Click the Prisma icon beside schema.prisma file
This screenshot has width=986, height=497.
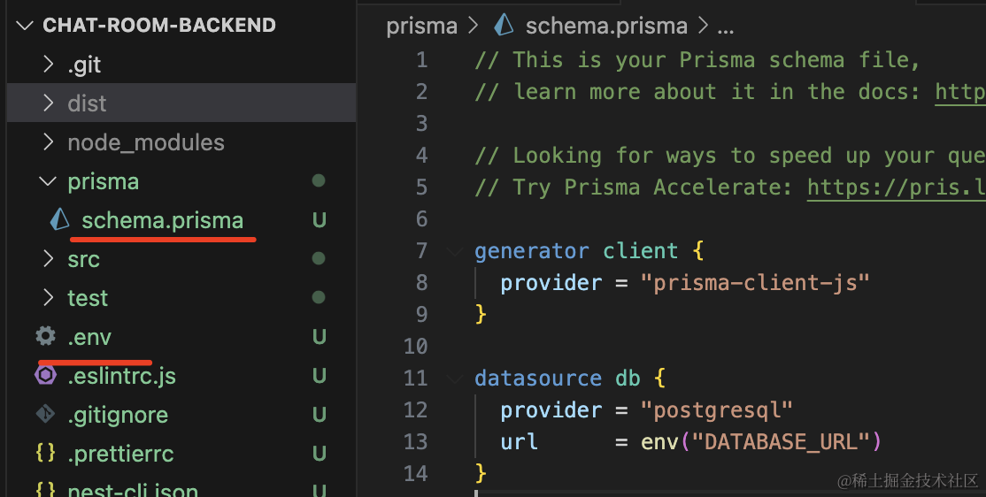tap(59, 220)
